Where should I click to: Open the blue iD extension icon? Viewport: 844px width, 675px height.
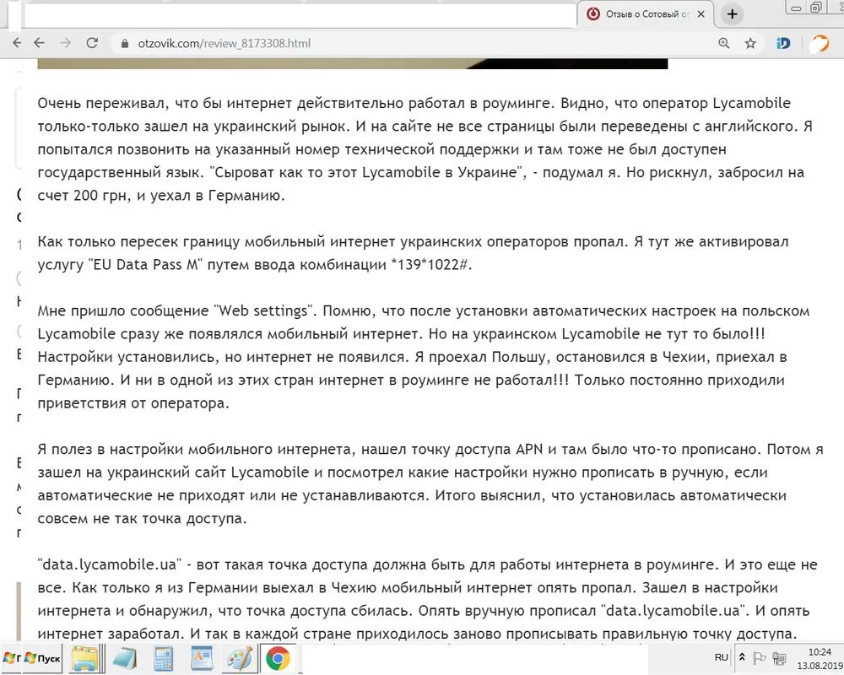(783, 43)
